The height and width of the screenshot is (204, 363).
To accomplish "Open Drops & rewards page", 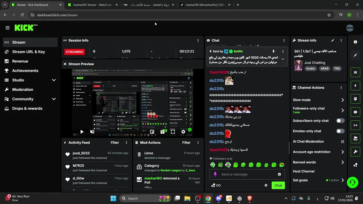I will point(30,109).
